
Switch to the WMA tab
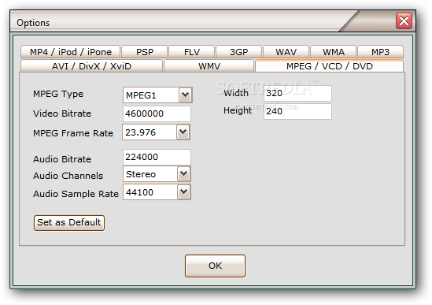click(x=334, y=52)
